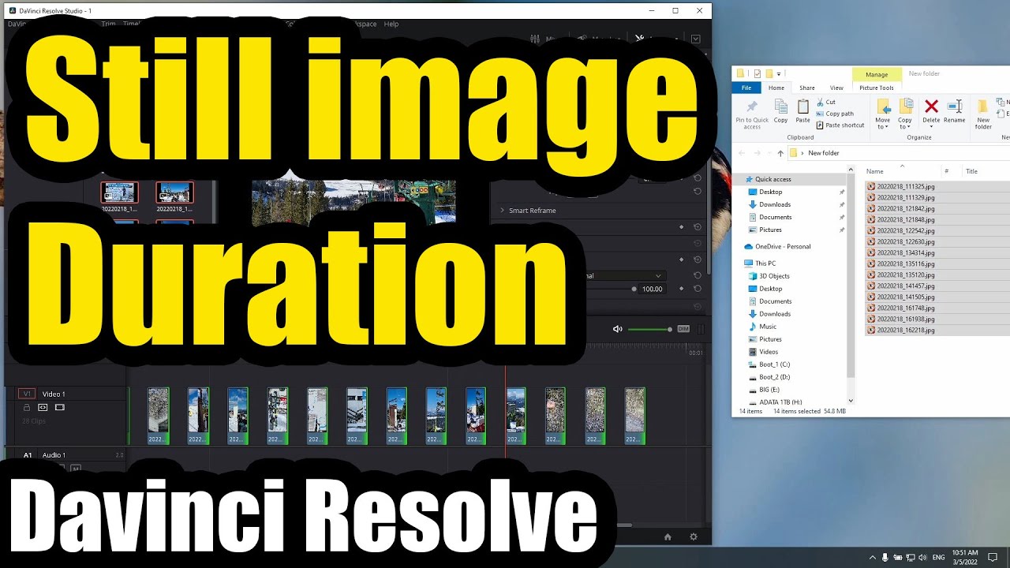Click the 100.00 value field
This screenshot has height=568, width=1010.
click(653, 290)
